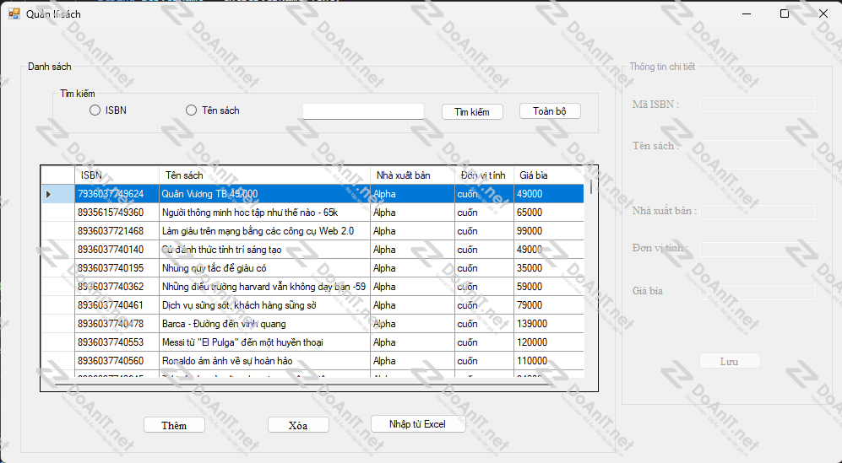Sort by the Tên sách column header

point(264,175)
